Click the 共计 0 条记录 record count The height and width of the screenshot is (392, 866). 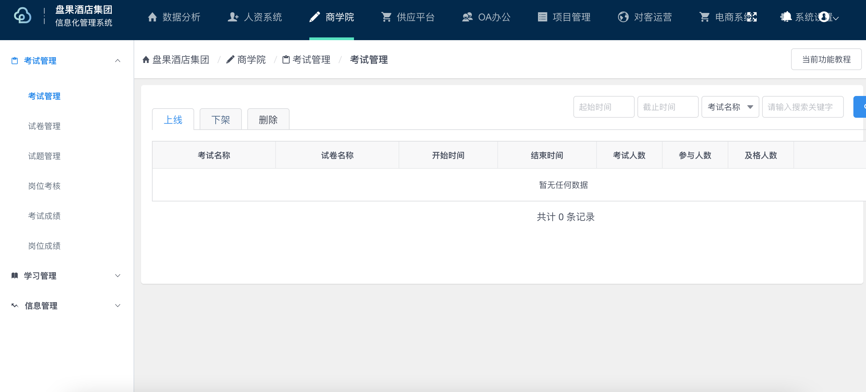click(x=566, y=217)
